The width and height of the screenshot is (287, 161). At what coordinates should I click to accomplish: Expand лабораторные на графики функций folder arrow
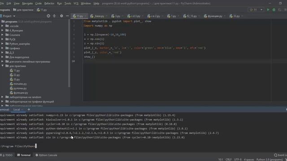(x=2, y=102)
